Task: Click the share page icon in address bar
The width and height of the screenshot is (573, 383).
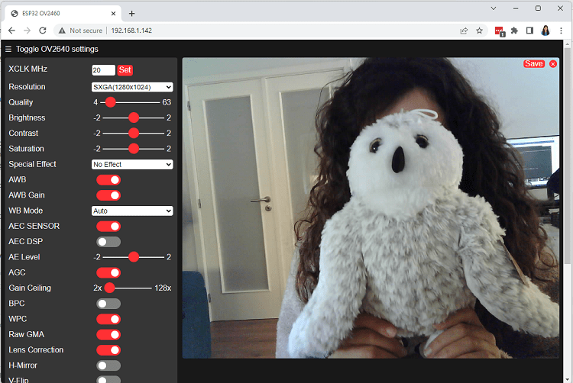Action: pyautogui.click(x=463, y=31)
